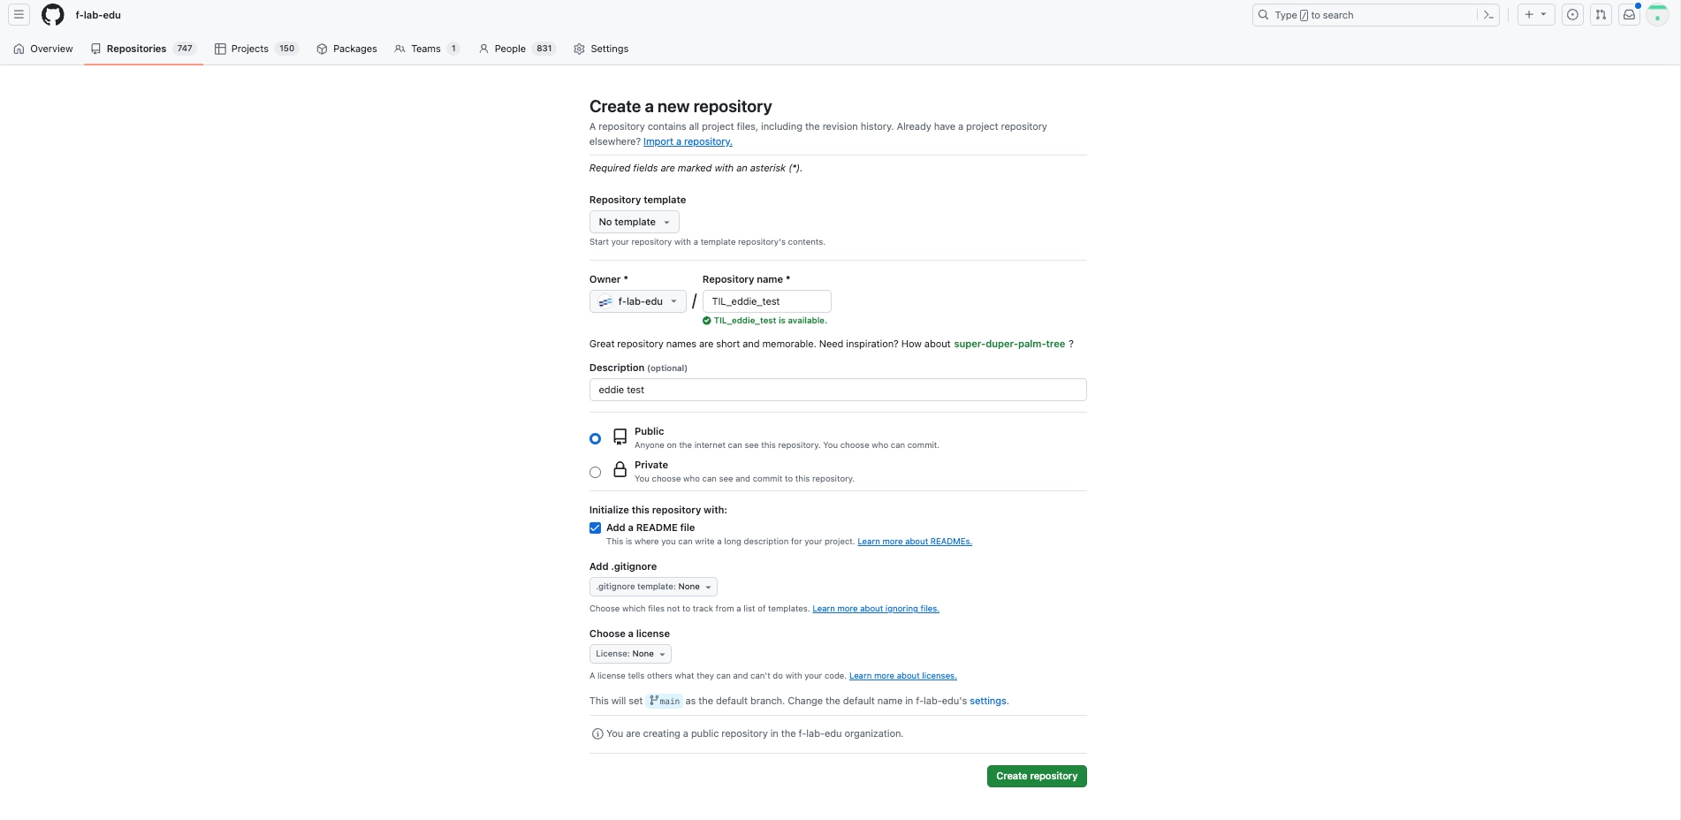
Task: Open the notifications inbox icon
Action: (1629, 15)
